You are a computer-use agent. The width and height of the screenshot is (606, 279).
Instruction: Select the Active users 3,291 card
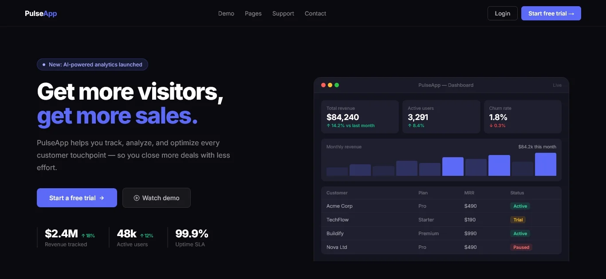(x=441, y=116)
